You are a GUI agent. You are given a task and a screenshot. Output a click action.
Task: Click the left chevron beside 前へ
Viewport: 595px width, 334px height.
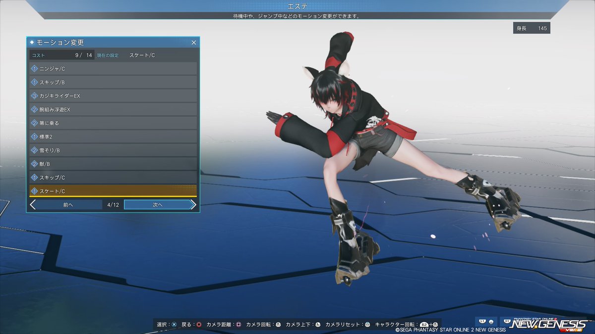[x=33, y=205]
